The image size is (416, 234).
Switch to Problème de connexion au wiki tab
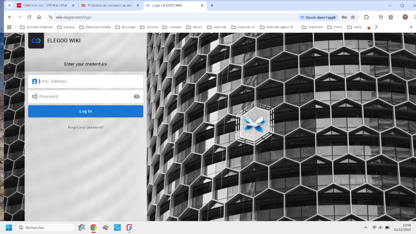tap(110, 5)
